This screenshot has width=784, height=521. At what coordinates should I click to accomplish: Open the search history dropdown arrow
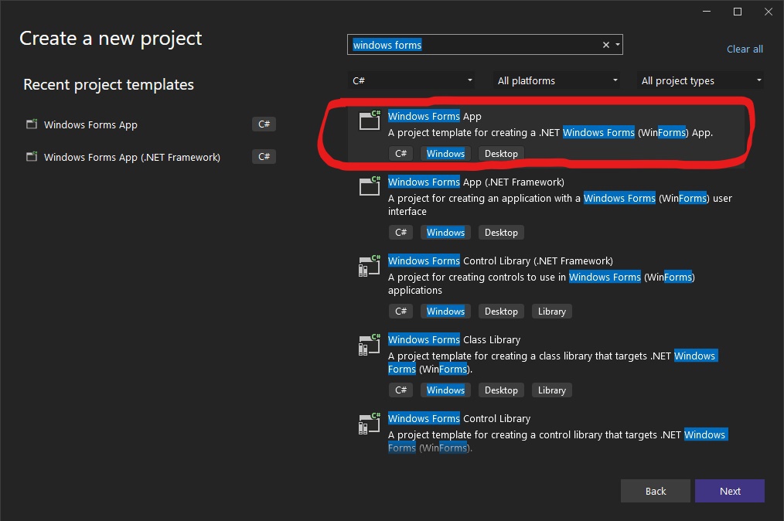(618, 45)
